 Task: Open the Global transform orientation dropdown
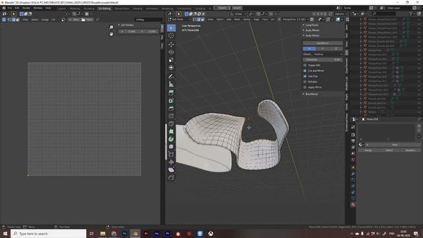tap(238, 14)
